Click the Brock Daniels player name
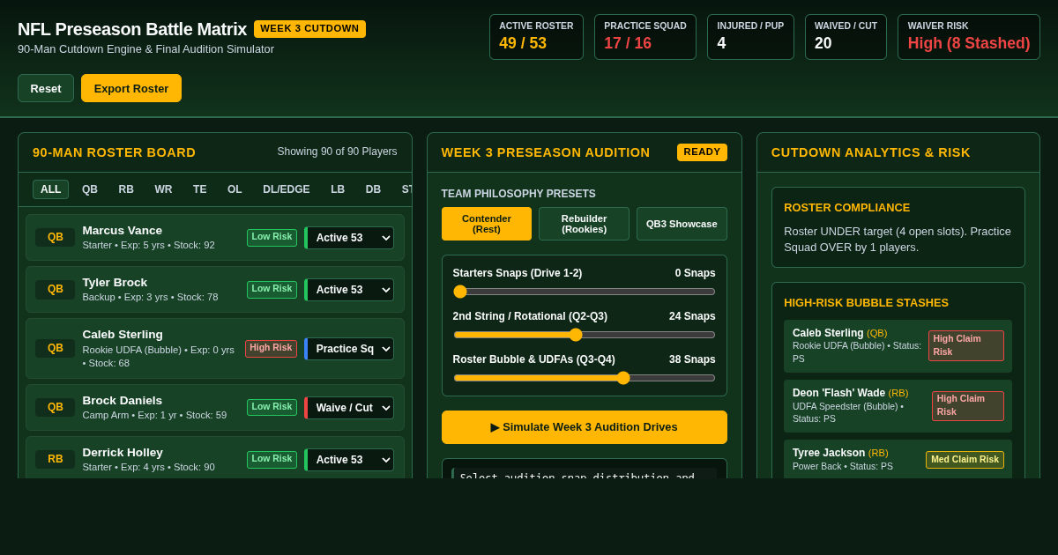Viewport: 1058px width, 555px height. [123, 401]
